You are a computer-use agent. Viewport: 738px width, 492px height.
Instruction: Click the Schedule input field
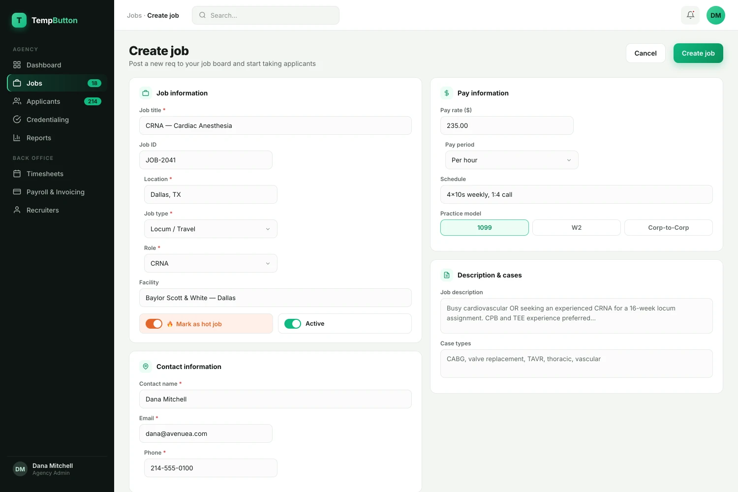click(x=577, y=194)
